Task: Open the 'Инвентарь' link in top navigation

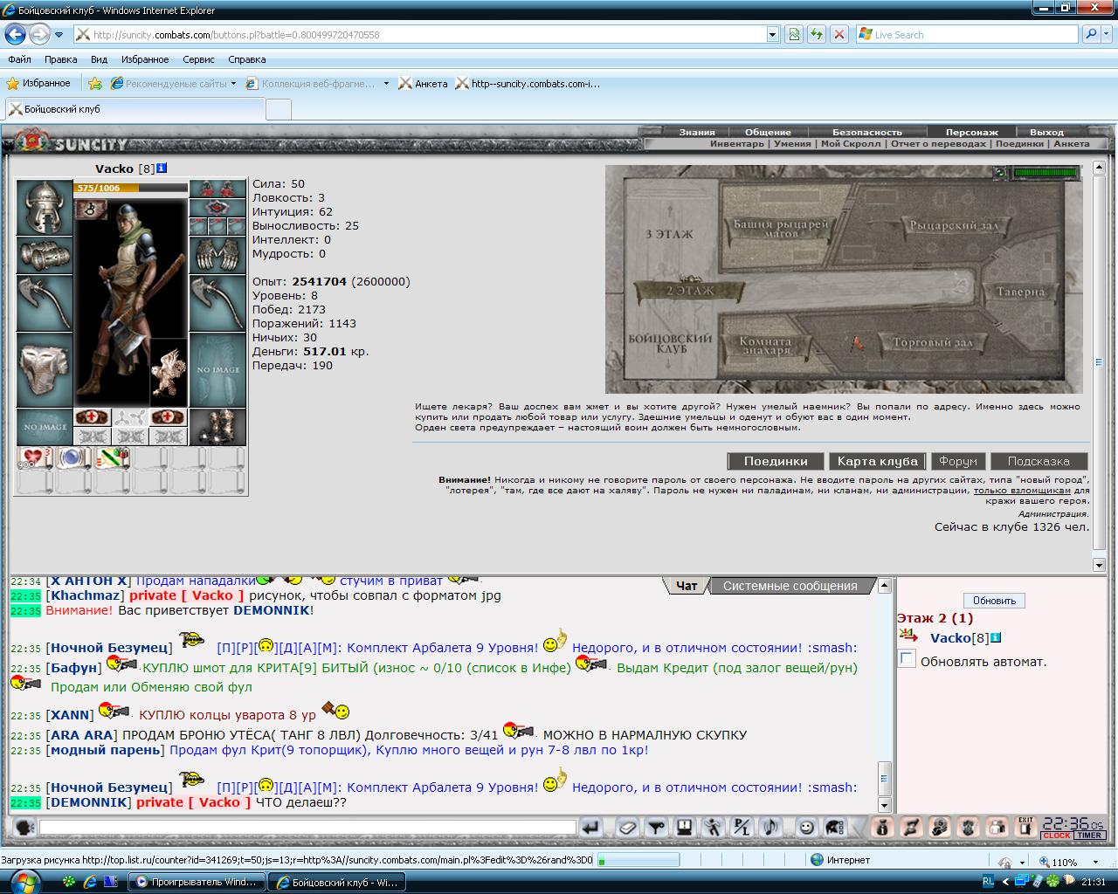Action: point(736,144)
